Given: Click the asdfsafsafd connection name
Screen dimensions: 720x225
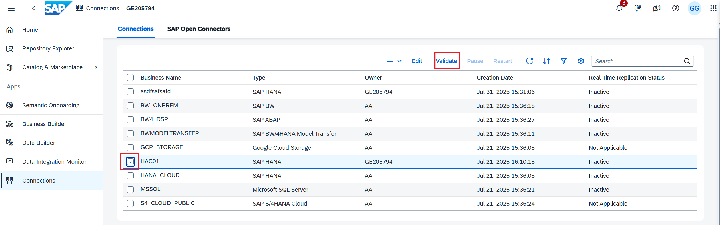Looking at the screenshot, I should [x=155, y=91].
